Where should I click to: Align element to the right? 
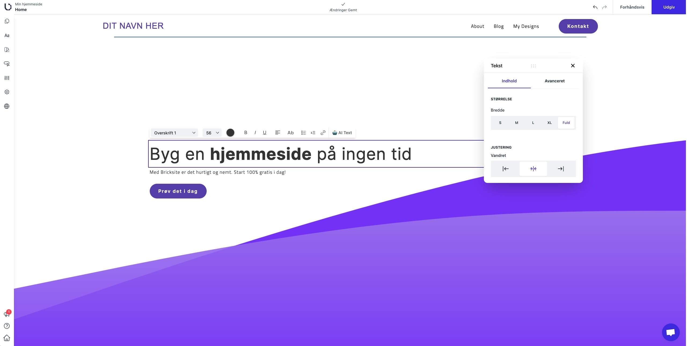coord(561,169)
